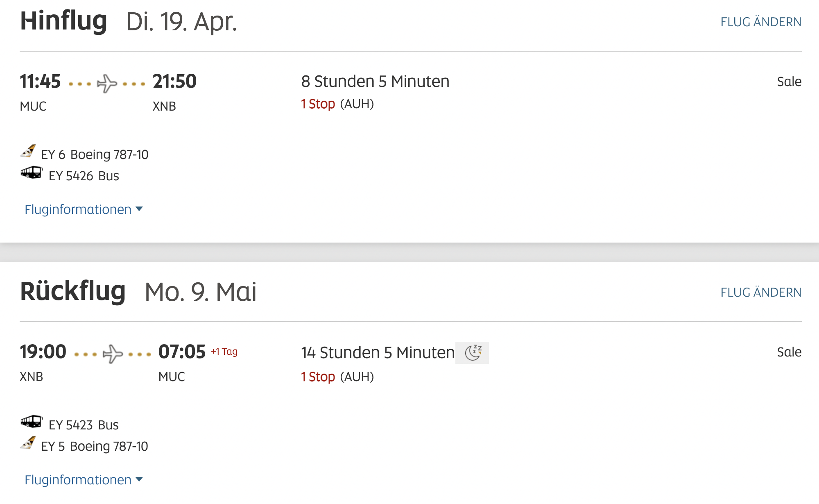
Task: Click the bus icon beside EY 5426
Action: (32, 173)
